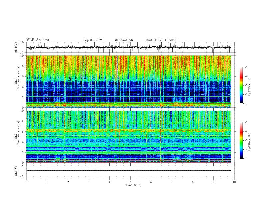Click time axis tick label '4'
Image resolution: width=264 pixels, height=204 pixels.
pyautogui.click(x=109, y=182)
